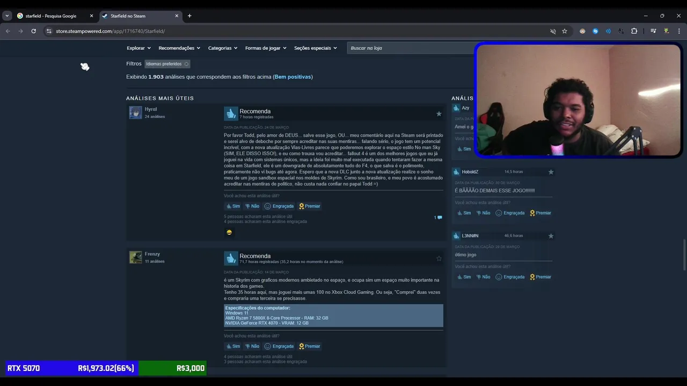Vote Não on Hyral's review
The width and height of the screenshot is (687, 386).
click(252, 206)
